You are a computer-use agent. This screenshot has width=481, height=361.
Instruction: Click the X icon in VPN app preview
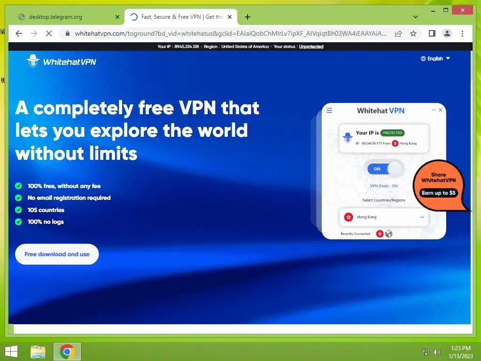click(441, 110)
